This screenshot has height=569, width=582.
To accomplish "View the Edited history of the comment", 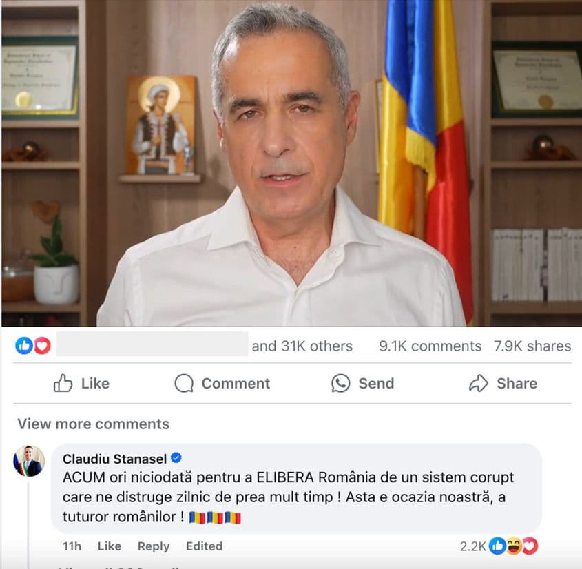I will pos(204,546).
